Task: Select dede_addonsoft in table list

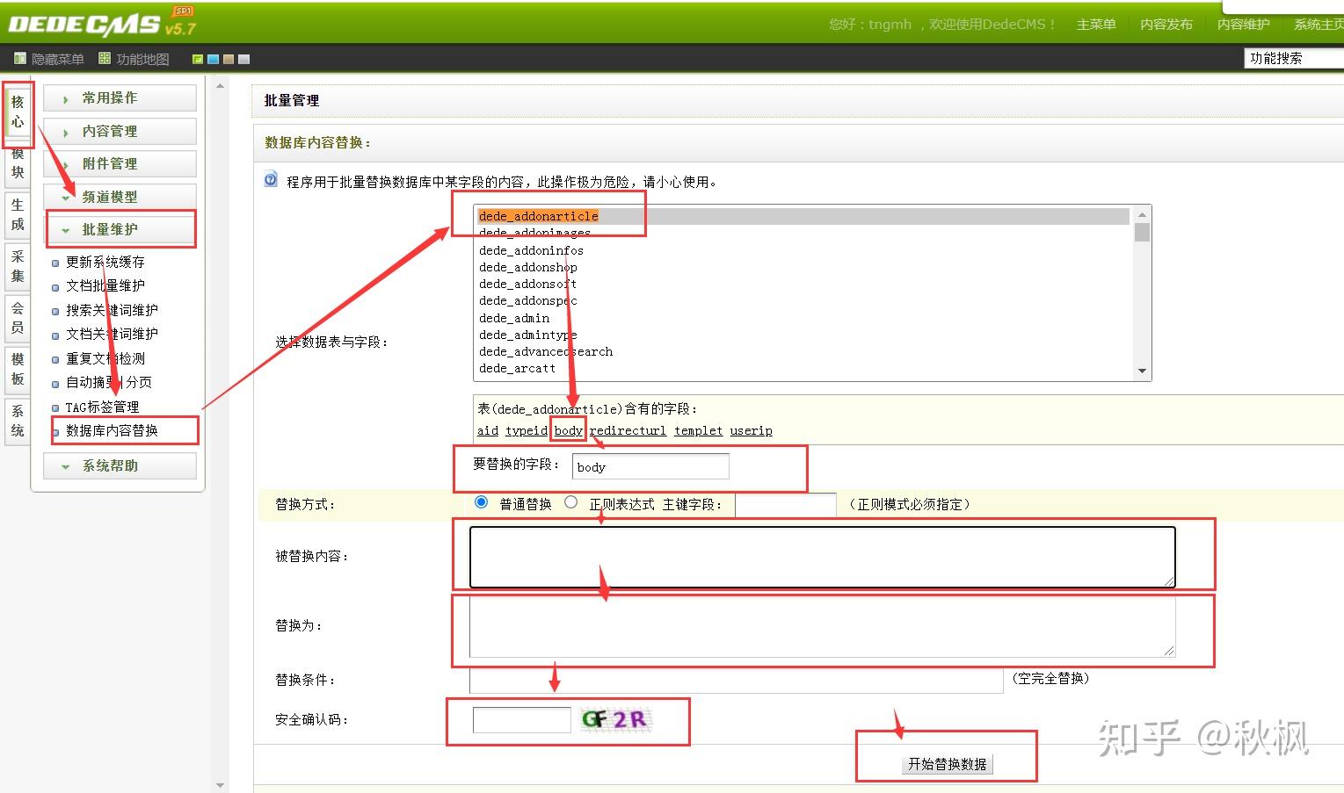Action: pos(803,284)
